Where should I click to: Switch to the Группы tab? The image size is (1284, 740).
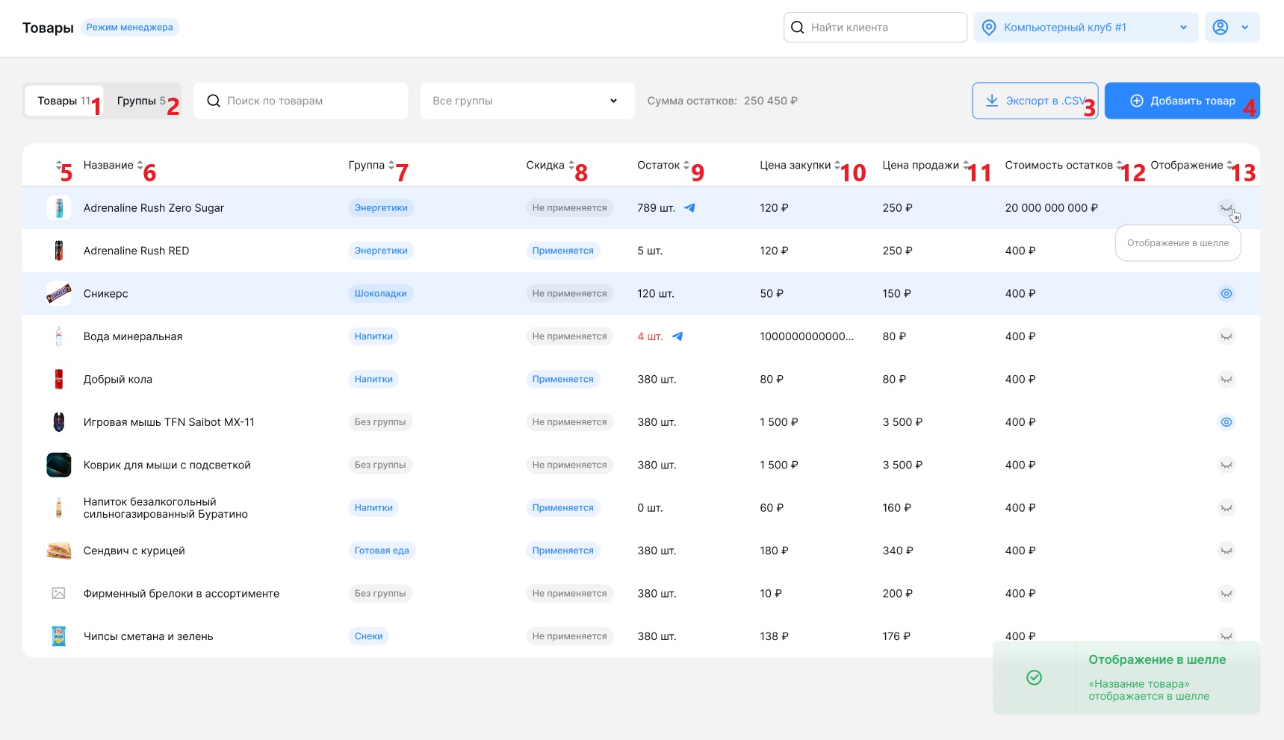pos(141,101)
